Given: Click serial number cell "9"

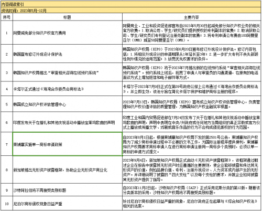Looking at the screenshot, I should click(7, 190).
